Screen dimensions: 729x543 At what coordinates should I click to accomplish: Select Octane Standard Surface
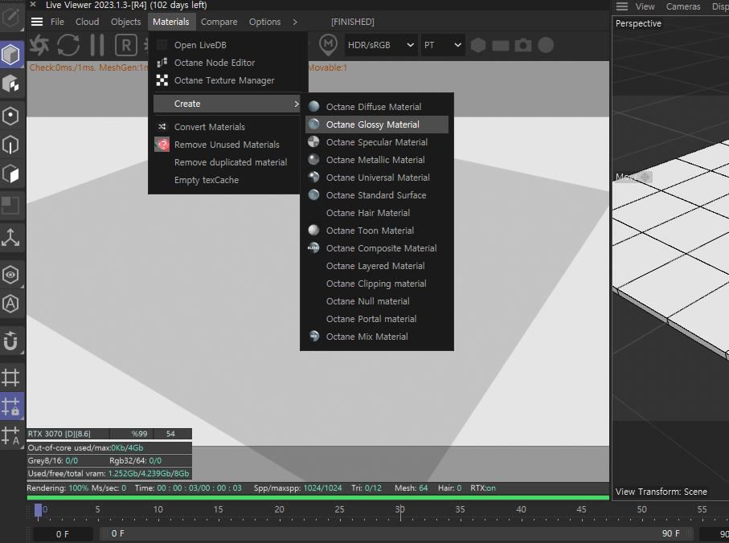click(377, 195)
